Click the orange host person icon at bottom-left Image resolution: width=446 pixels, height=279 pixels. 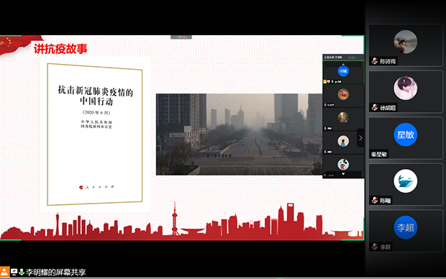click(4, 272)
